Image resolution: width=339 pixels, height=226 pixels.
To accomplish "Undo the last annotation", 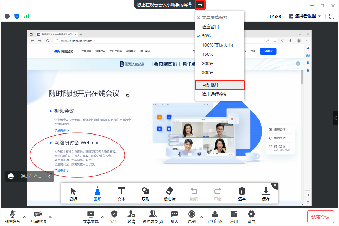I will click(x=194, y=194).
